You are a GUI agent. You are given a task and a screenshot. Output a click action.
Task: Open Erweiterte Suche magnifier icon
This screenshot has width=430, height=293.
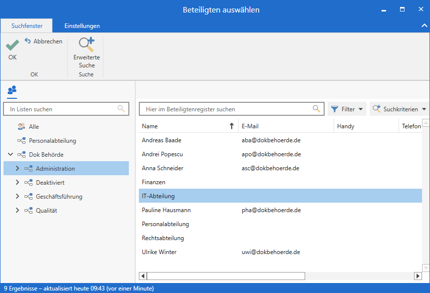coord(86,45)
